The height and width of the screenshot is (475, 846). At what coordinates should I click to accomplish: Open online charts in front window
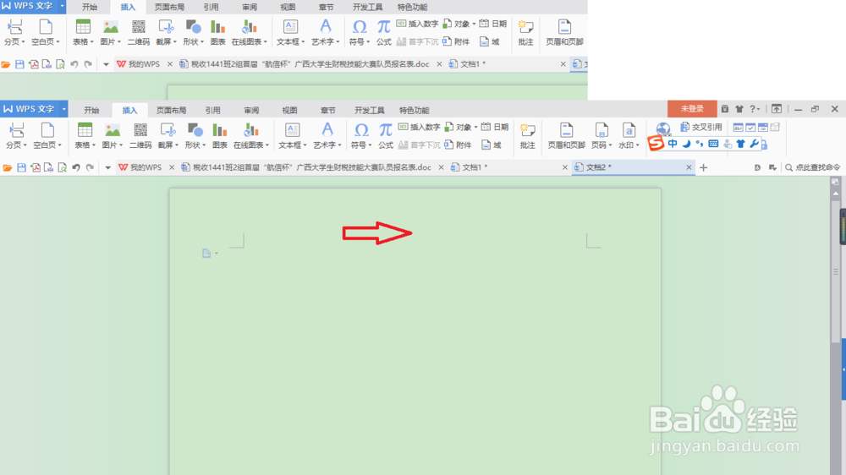click(x=250, y=135)
